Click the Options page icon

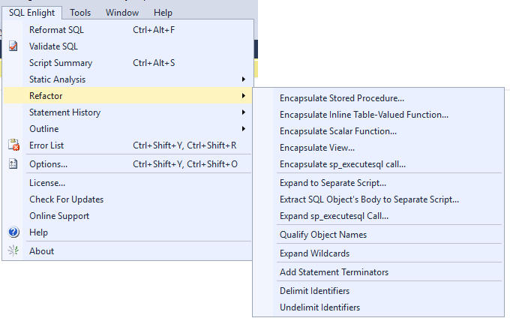pyautogui.click(x=13, y=163)
